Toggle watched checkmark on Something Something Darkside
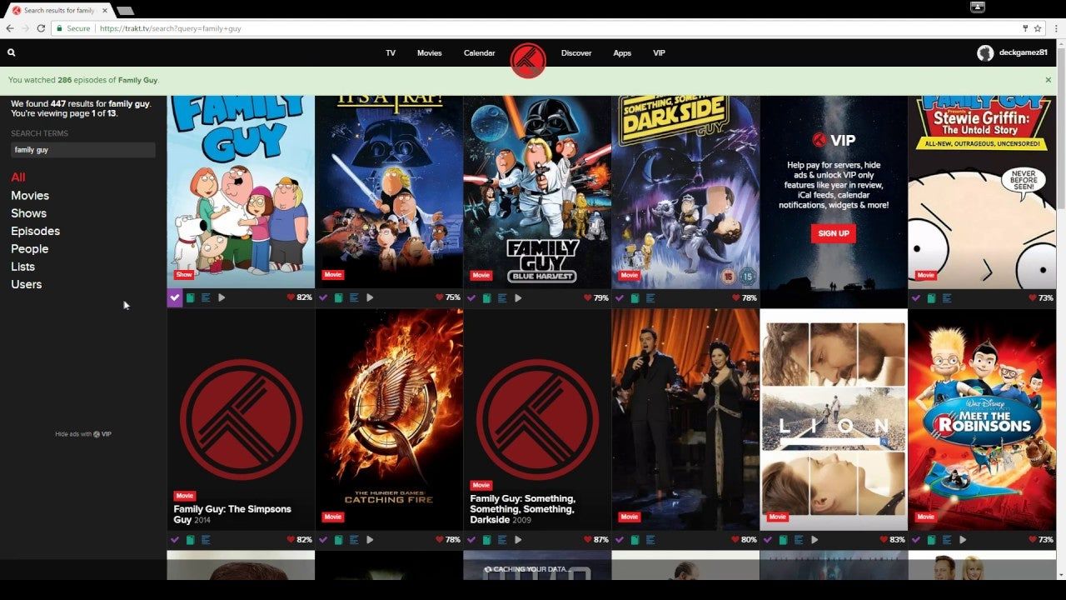The image size is (1066, 600). 619,297
